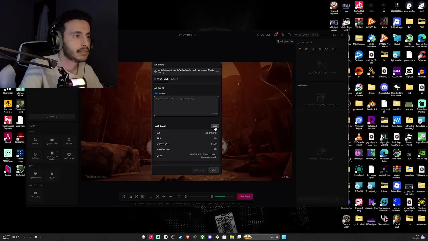428x241 pixels.
Task: Open the help icon in TikTok Studio top bar
Action: click(282, 35)
